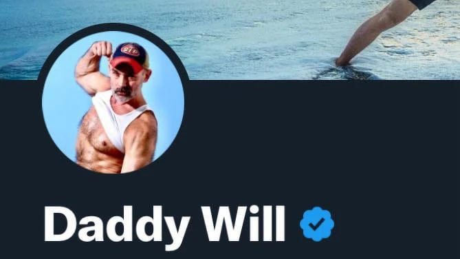
Task: Select the profile avatar with red cap
Action: (x=113, y=102)
